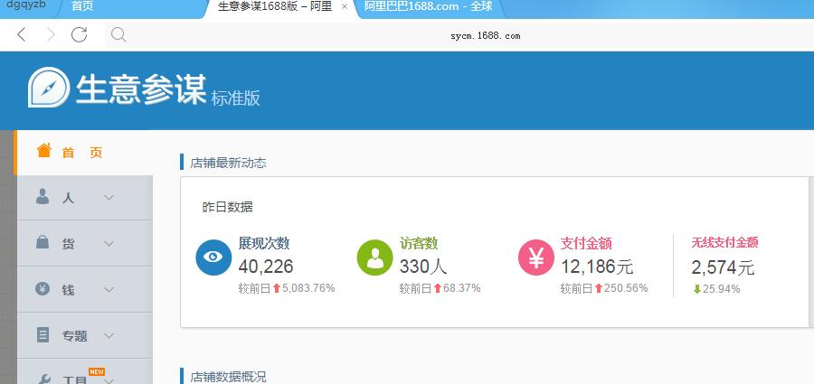Screen dimensions: 814x384
Task: Expand the 钱 sidebar section chevron
Action: (109, 289)
